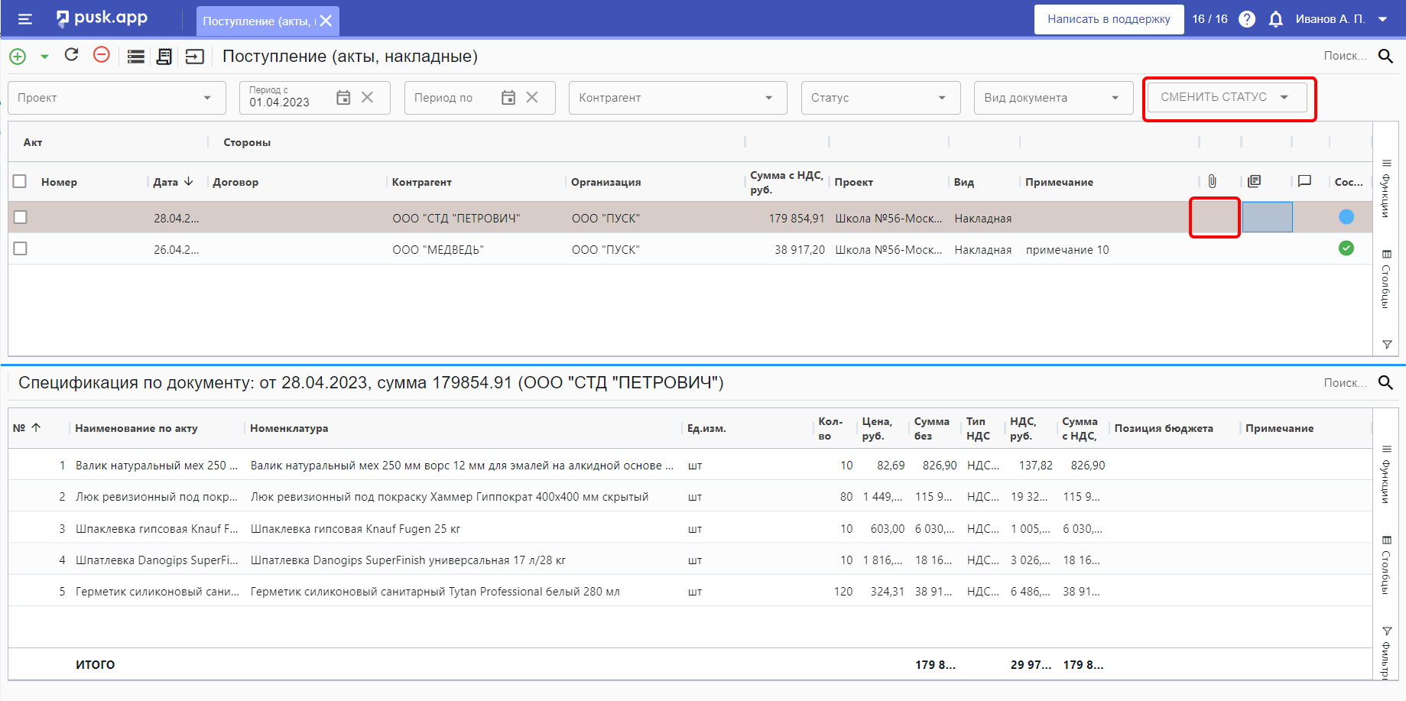Click the receipt print toolbar icon

pos(164,57)
